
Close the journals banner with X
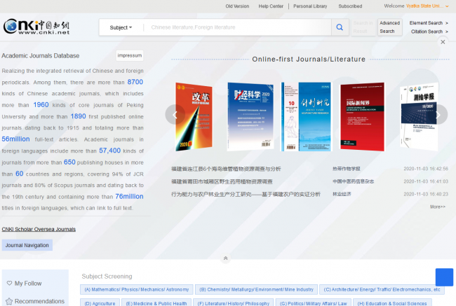443,42
